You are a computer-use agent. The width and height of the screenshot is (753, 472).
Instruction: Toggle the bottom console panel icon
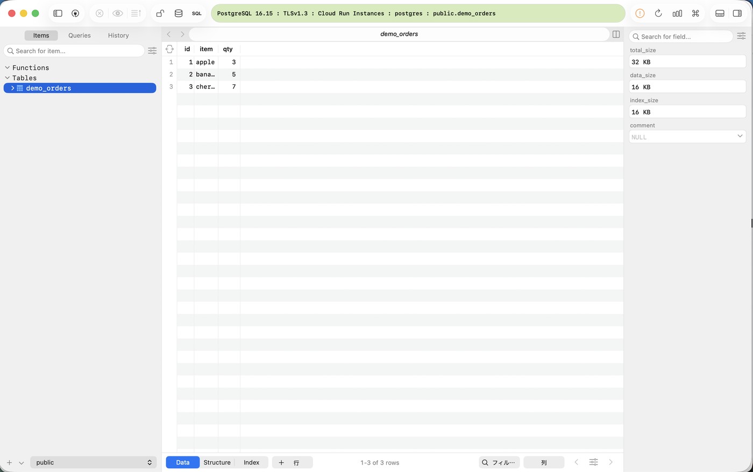coord(720,13)
